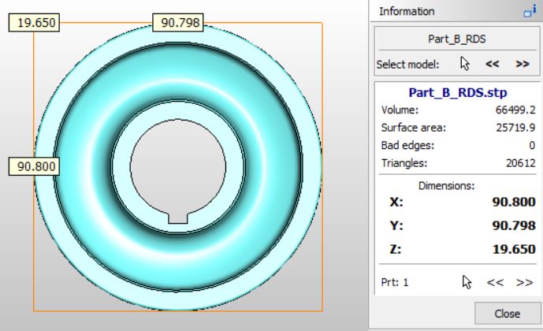
Task: Click the X dimension value in the panel
Action: [514, 202]
